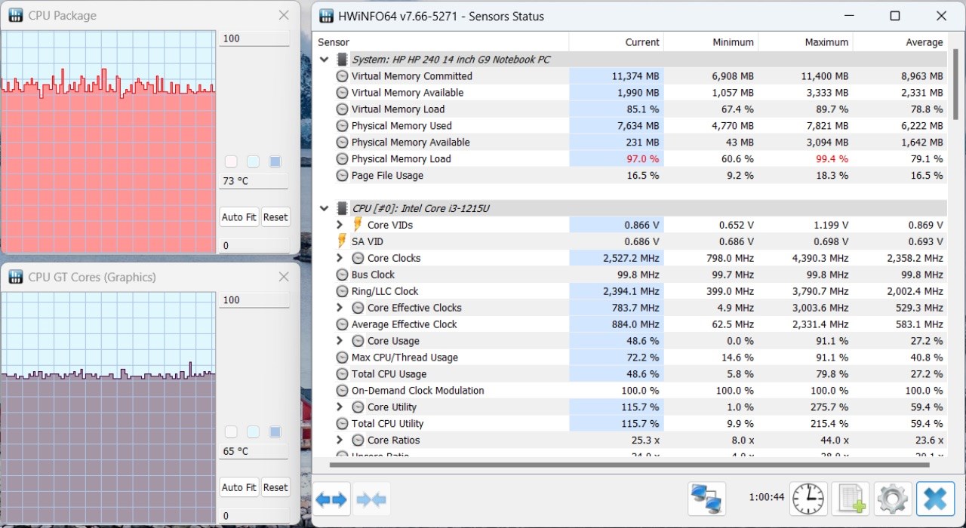Click the clock reset-timer icon
The width and height of the screenshot is (966, 528).
click(x=808, y=499)
